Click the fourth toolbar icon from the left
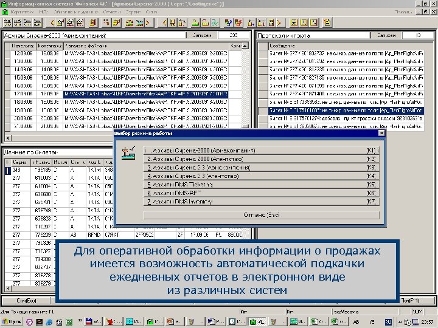This screenshot has width=438, height=328. click(37, 23)
